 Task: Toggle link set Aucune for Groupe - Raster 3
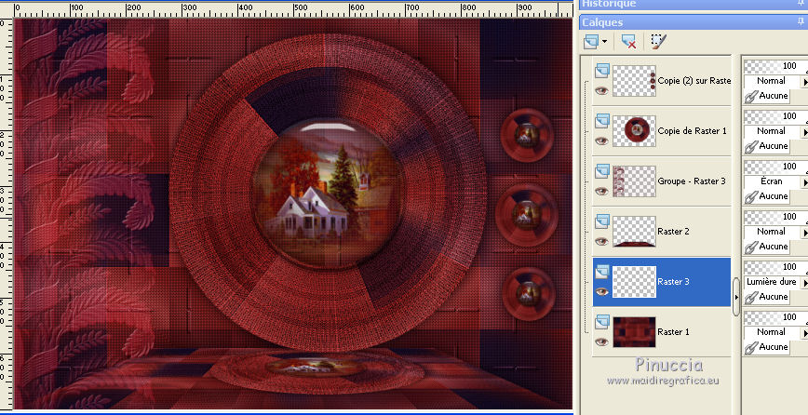(767, 196)
